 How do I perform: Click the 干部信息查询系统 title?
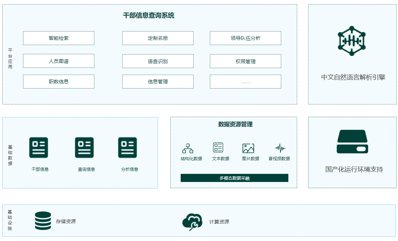[x=149, y=16]
